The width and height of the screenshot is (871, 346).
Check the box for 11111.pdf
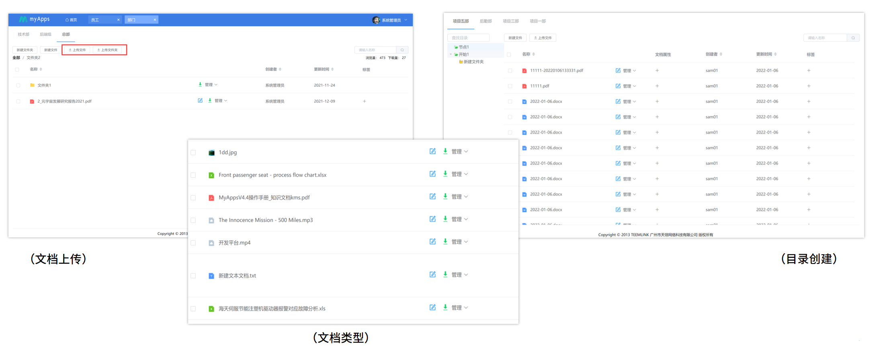pyautogui.click(x=510, y=86)
